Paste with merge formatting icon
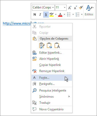Image resolution: width=97 pixels, height=116 pixels. [x=49, y=45]
